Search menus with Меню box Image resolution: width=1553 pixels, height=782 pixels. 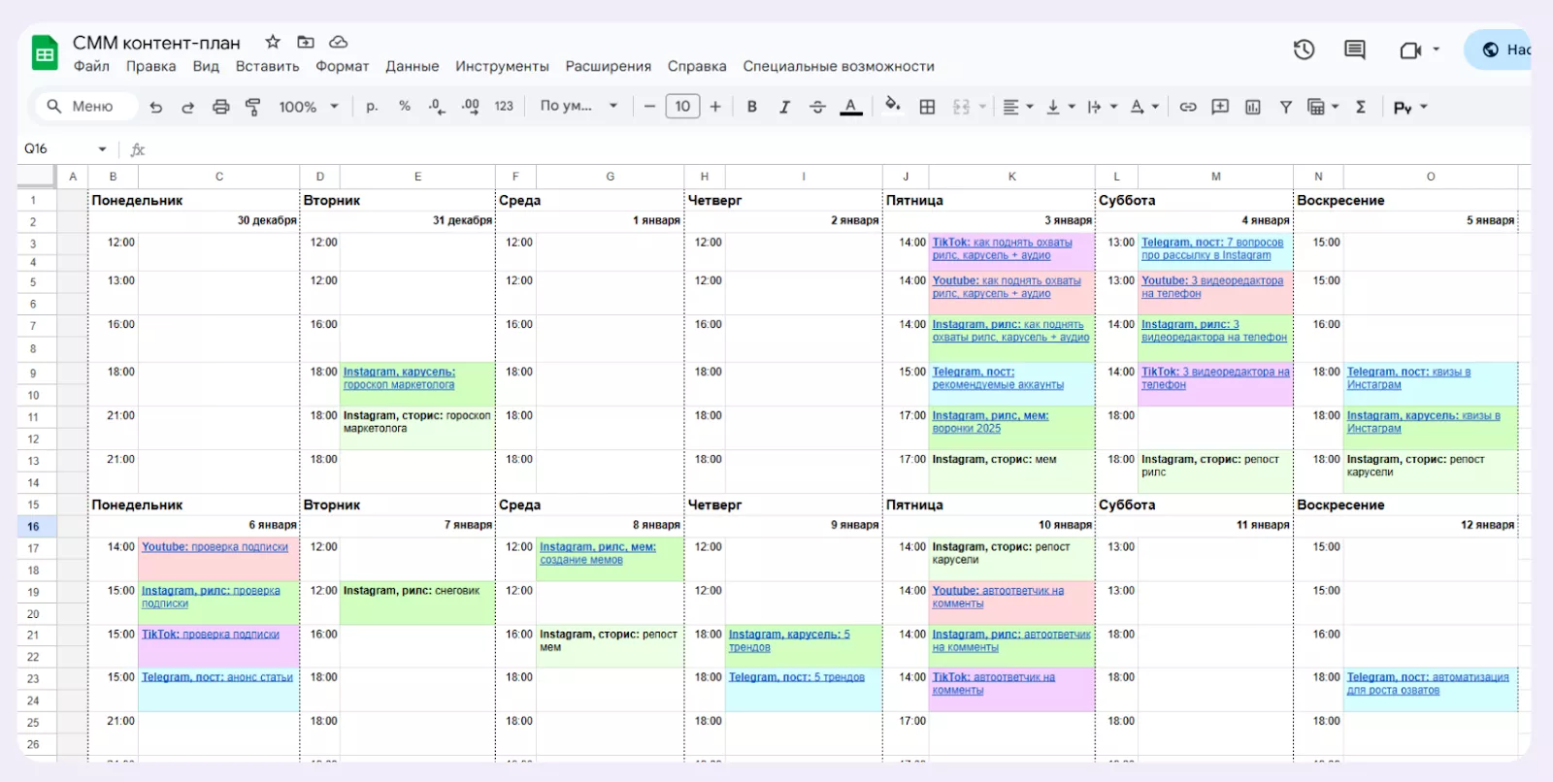86,107
